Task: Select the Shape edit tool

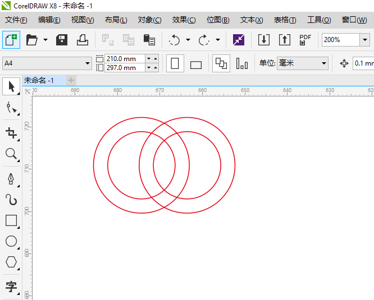Action: pyautogui.click(x=11, y=108)
